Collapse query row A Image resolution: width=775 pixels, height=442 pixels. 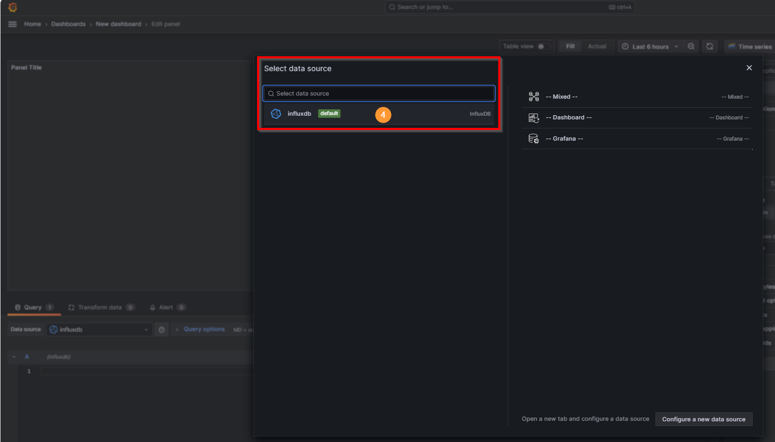pos(14,357)
